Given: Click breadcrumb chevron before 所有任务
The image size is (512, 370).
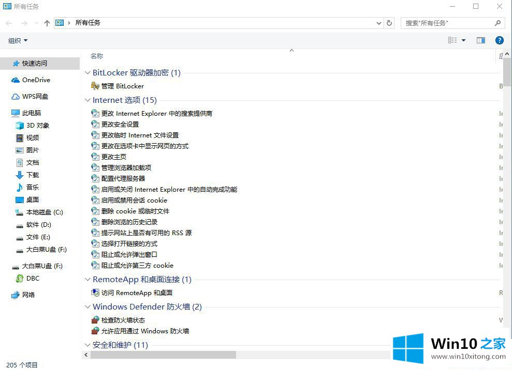Looking at the screenshot, I should [69, 23].
